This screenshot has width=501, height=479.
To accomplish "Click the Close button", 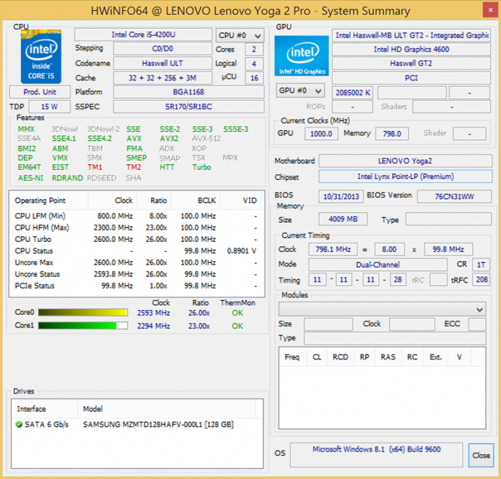I will (x=481, y=455).
